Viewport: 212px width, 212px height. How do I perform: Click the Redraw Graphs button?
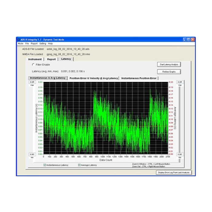[169, 72]
